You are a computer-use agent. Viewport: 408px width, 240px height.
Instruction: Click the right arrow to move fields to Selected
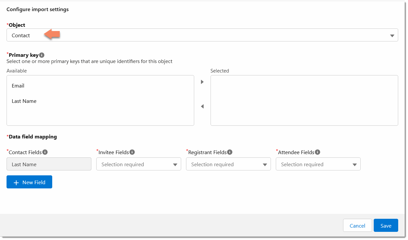tap(202, 82)
